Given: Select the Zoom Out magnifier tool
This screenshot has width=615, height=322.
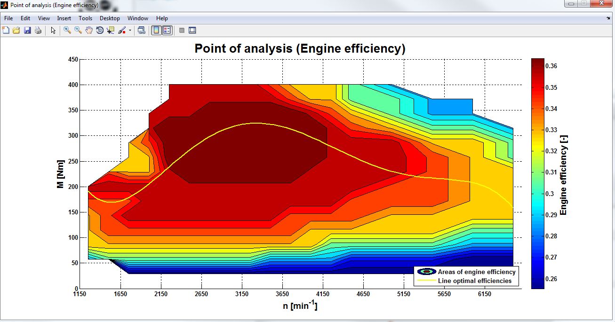Looking at the screenshot, I should 78,30.
